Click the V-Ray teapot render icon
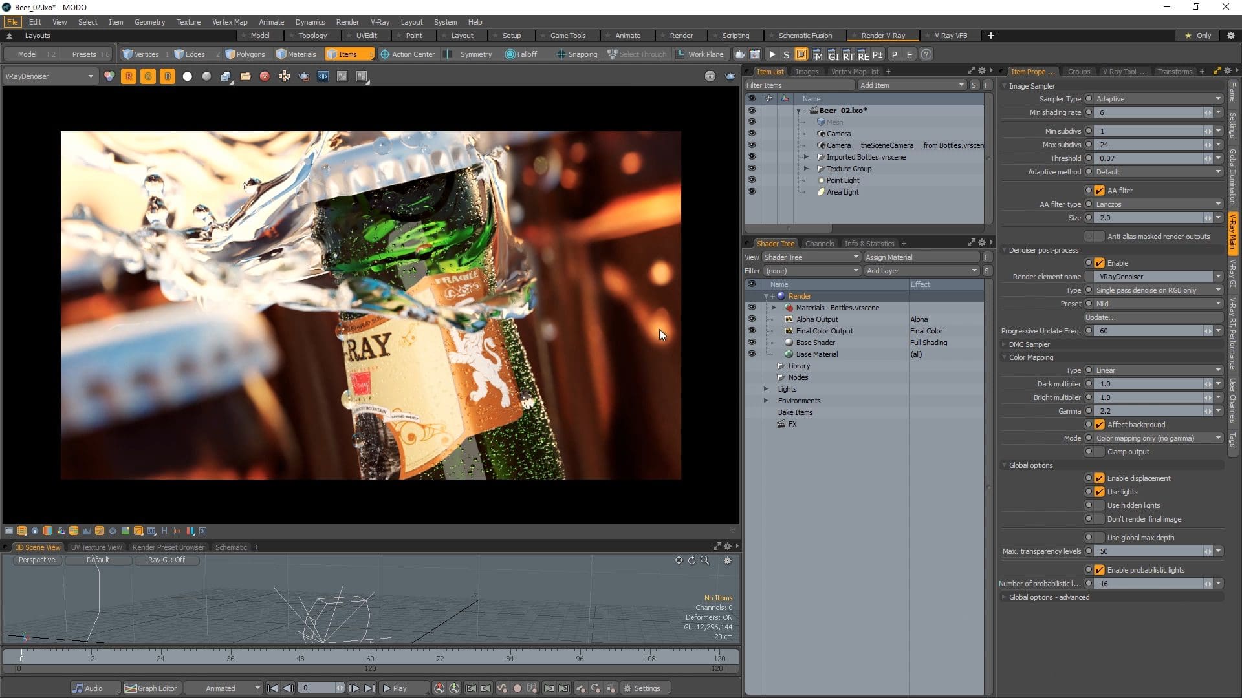The image size is (1242, 698). [730, 76]
